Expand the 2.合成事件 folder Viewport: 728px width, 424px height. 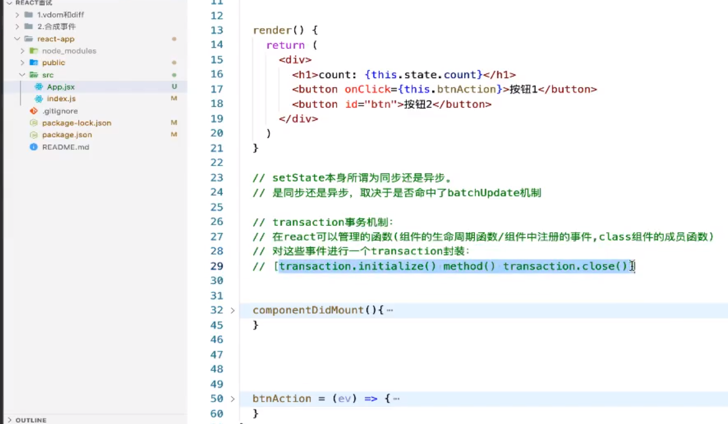click(16, 26)
